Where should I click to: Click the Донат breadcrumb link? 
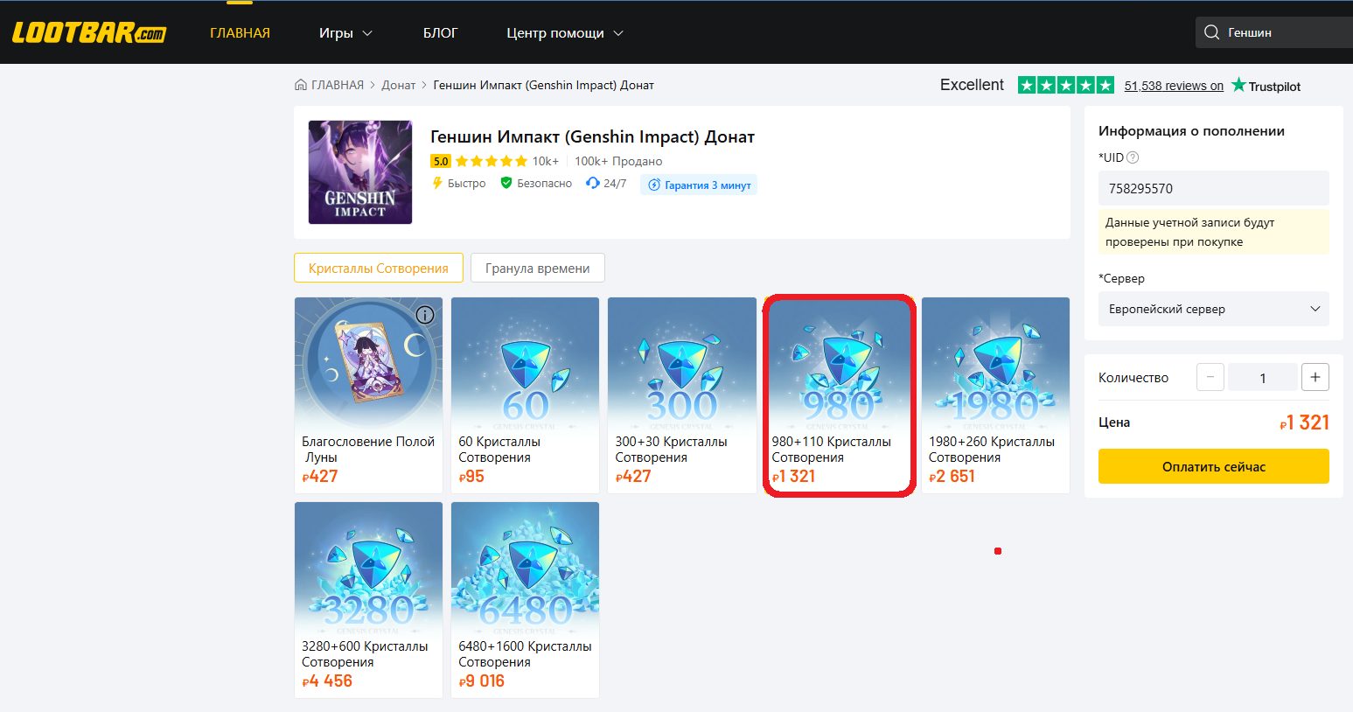399,85
